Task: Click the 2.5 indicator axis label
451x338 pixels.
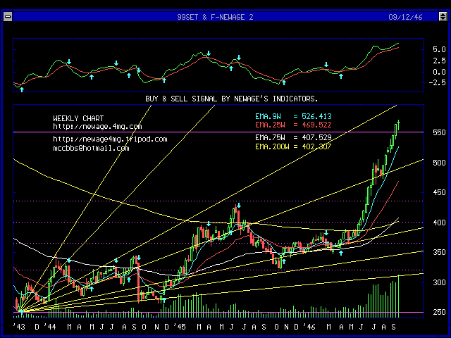Action: tap(439, 61)
